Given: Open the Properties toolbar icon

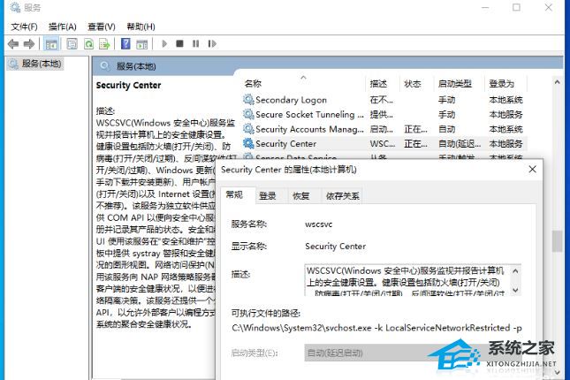Looking at the screenshot, I should tap(72, 44).
